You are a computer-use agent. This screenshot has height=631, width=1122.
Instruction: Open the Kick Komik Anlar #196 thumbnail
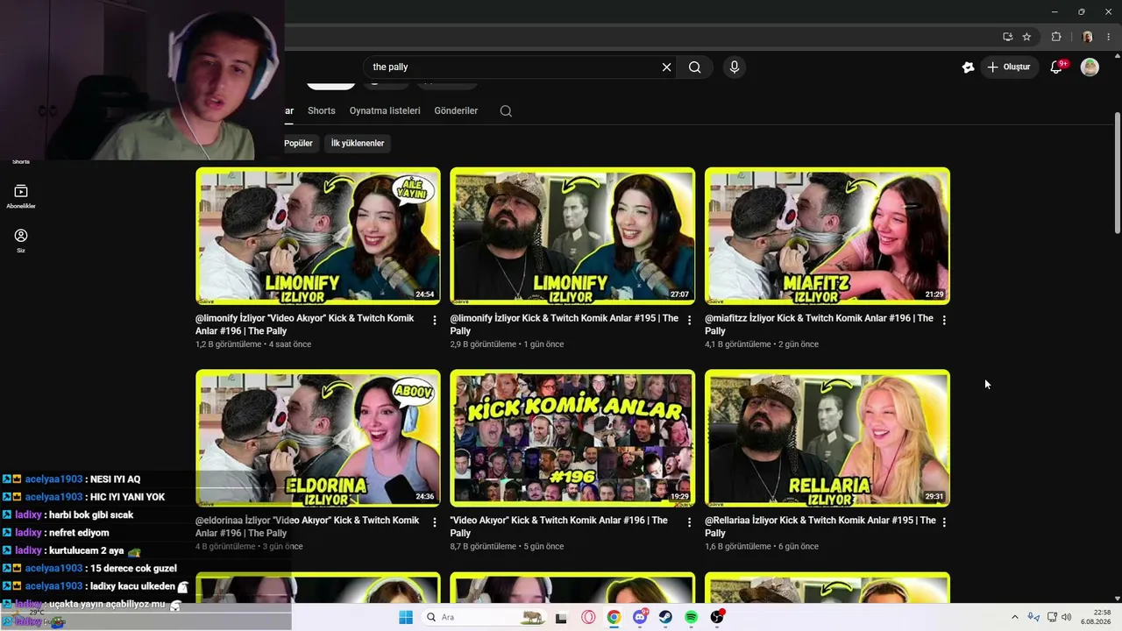pyautogui.click(x=572, y=438)
